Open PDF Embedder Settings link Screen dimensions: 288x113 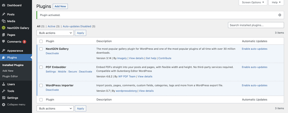click(51, 72)
